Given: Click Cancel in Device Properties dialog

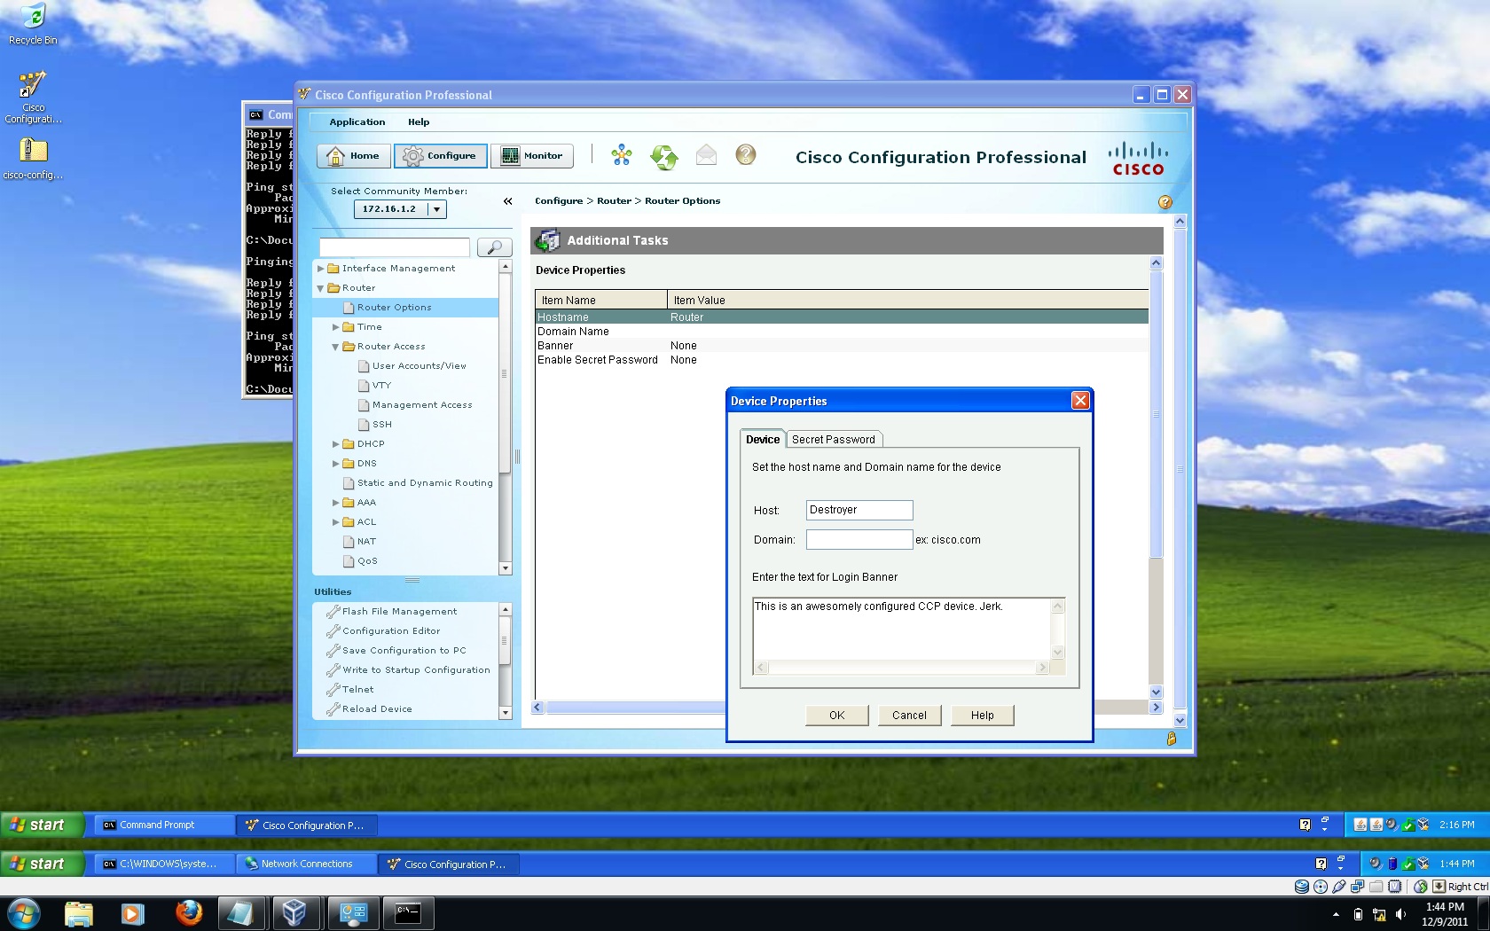Looking at the screenshot, I should [x=909, y=716].
